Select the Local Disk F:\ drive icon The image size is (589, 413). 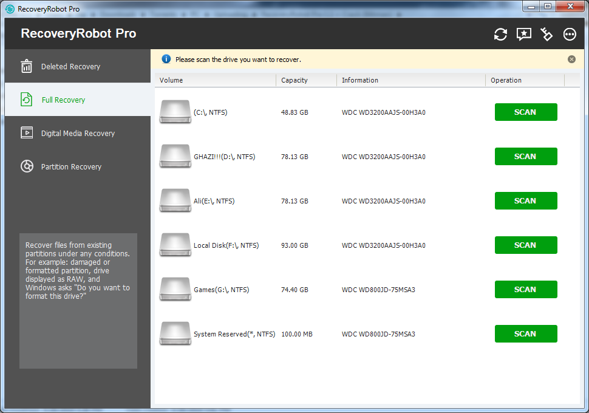[x=175, y=245]
